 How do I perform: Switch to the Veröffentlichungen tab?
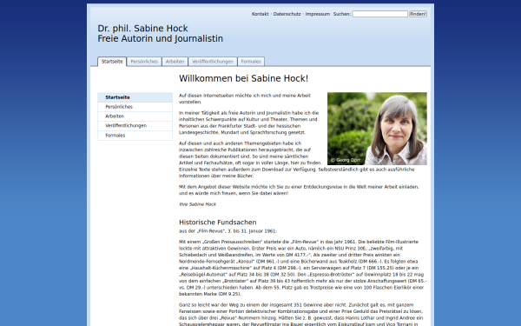213,62
